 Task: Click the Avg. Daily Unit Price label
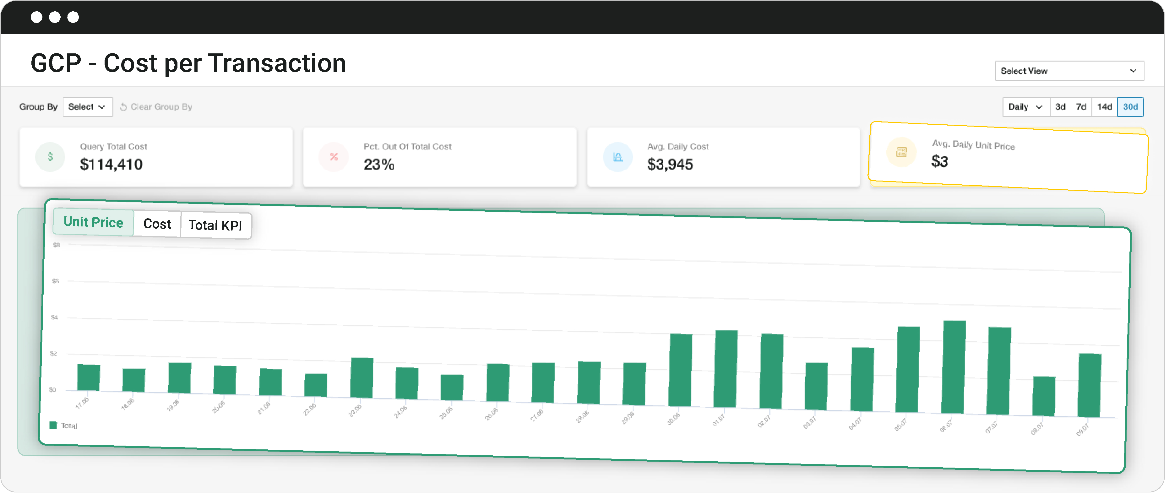[973, 145]
